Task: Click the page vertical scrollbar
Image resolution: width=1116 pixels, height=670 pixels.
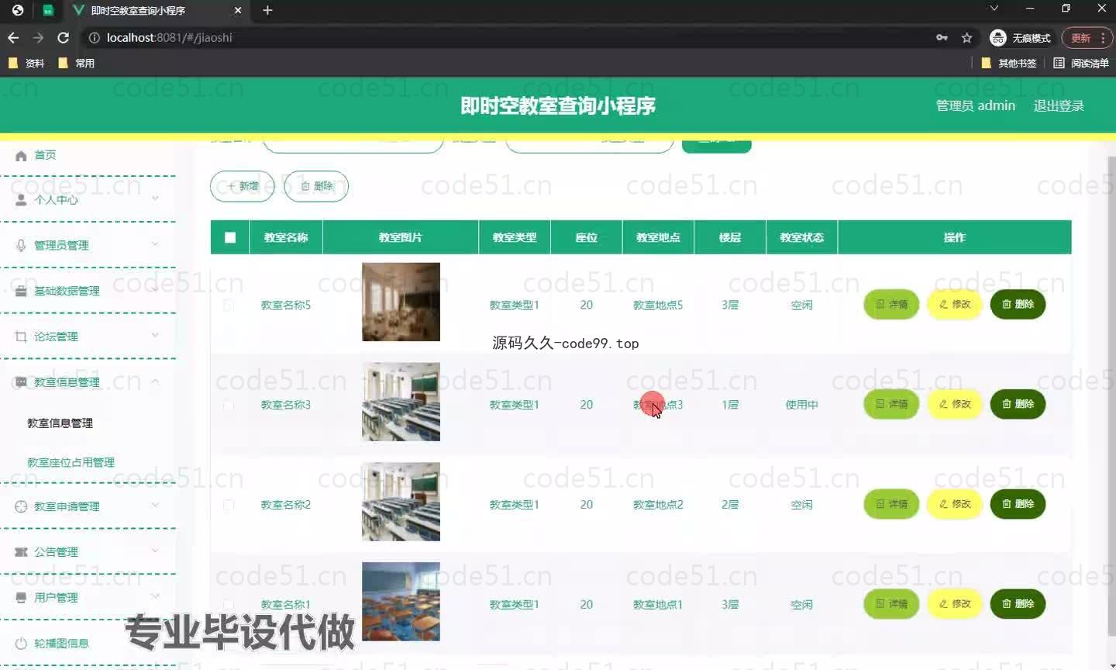Action: (x=1111, y=395)
